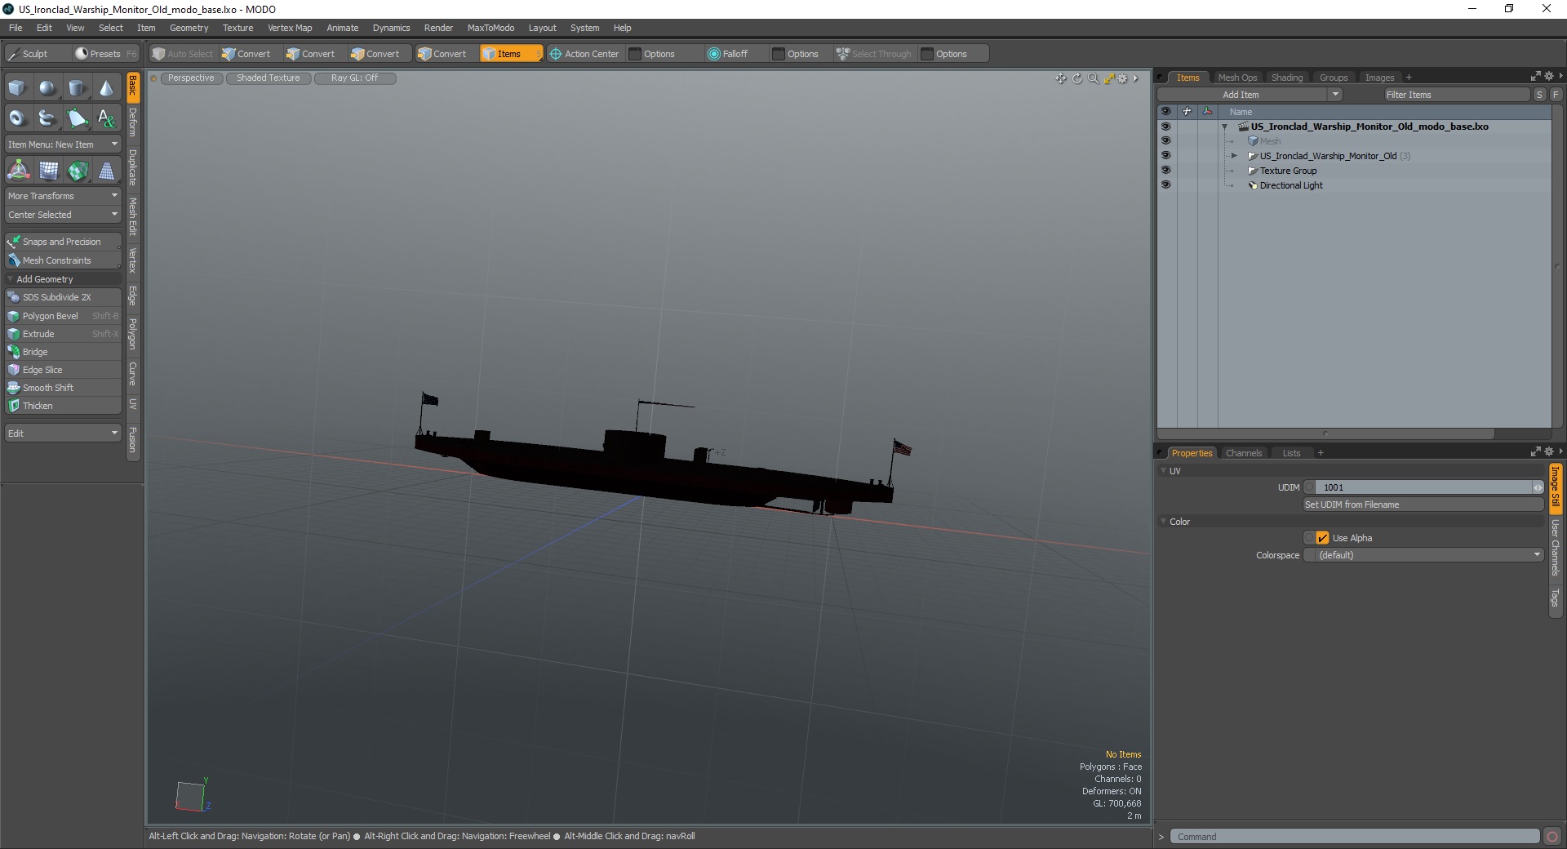Click the Extrude tool
Screen dimensions: 1567x849
63,334
